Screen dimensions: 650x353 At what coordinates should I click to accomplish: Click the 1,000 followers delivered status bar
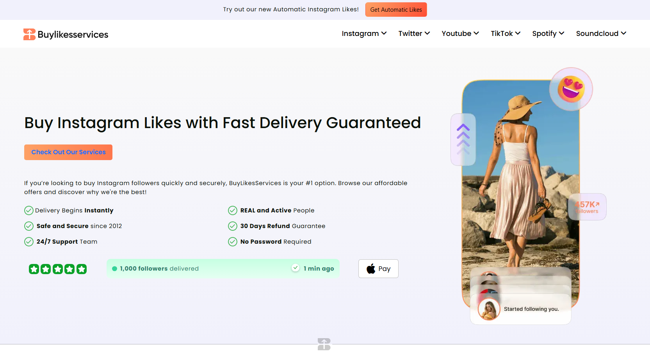223,269
